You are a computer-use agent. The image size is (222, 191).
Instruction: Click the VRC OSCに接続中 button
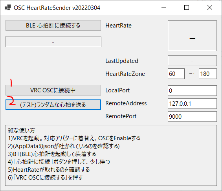tap(53, 90)
